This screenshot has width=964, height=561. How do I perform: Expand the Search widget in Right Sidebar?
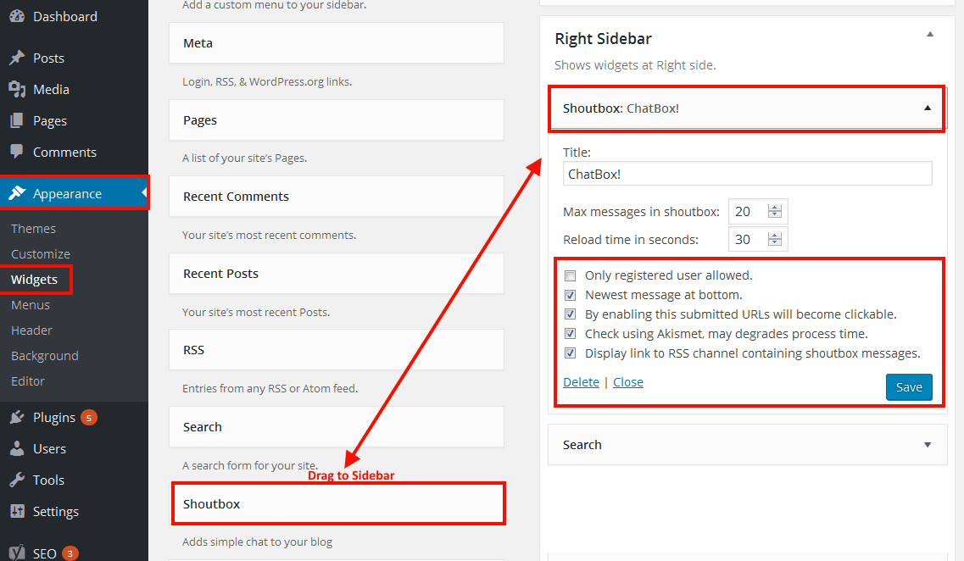(x=928, y=445)
